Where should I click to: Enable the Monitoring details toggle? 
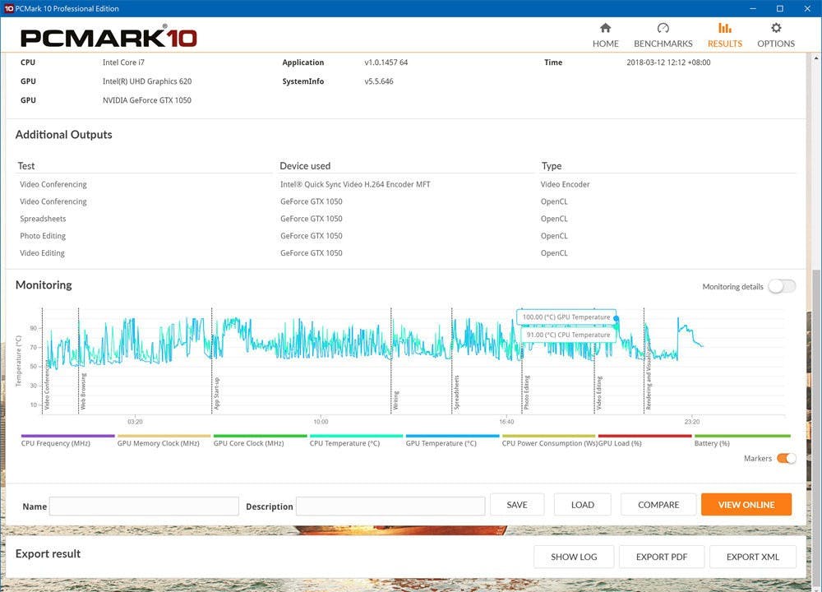pyautogui.click(x=782, y=286)
